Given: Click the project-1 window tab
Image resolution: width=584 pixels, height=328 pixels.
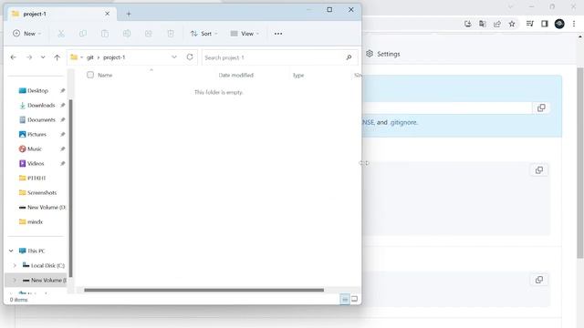Looking at the screenshot, I should [61, 14].
